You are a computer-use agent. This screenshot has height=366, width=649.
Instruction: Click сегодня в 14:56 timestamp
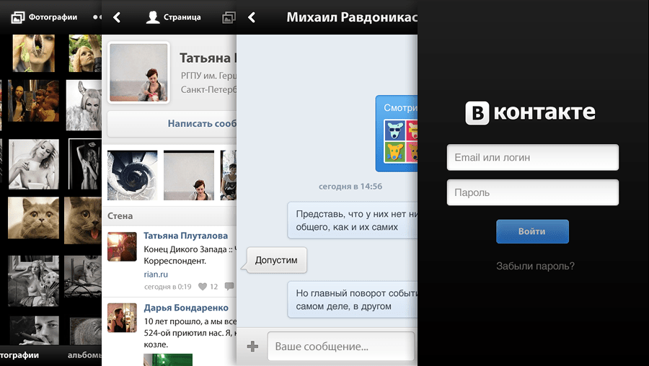pos(350,187)
